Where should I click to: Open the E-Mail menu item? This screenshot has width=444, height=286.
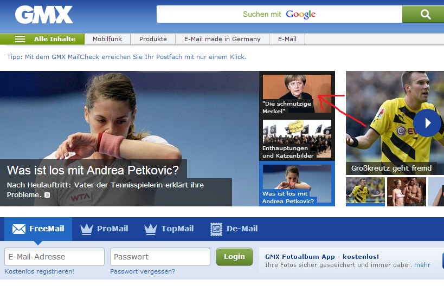pos(287,39)
